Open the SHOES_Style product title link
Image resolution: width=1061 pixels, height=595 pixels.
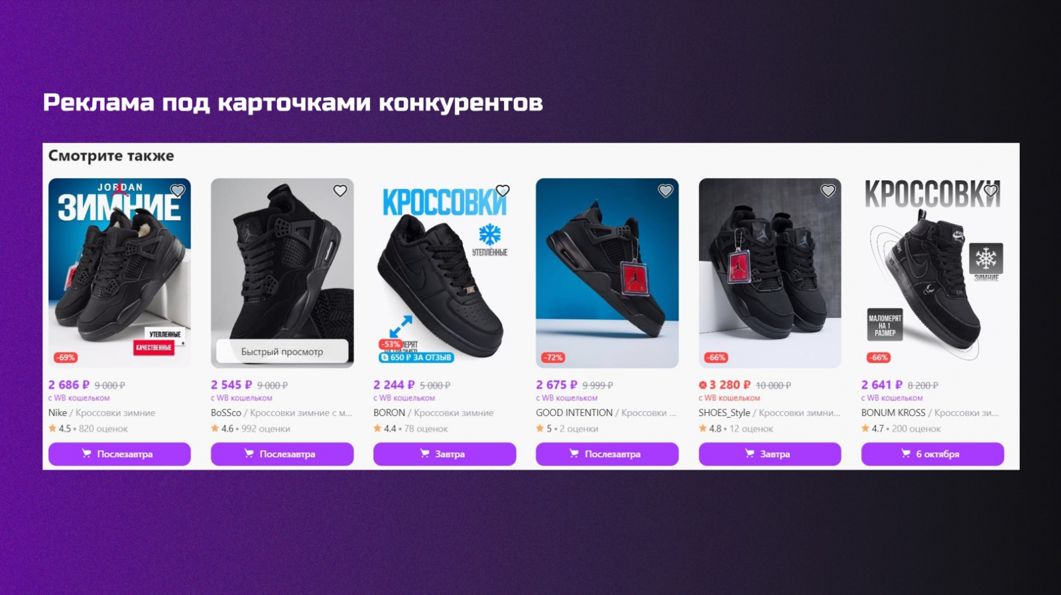tap(769, 413)
